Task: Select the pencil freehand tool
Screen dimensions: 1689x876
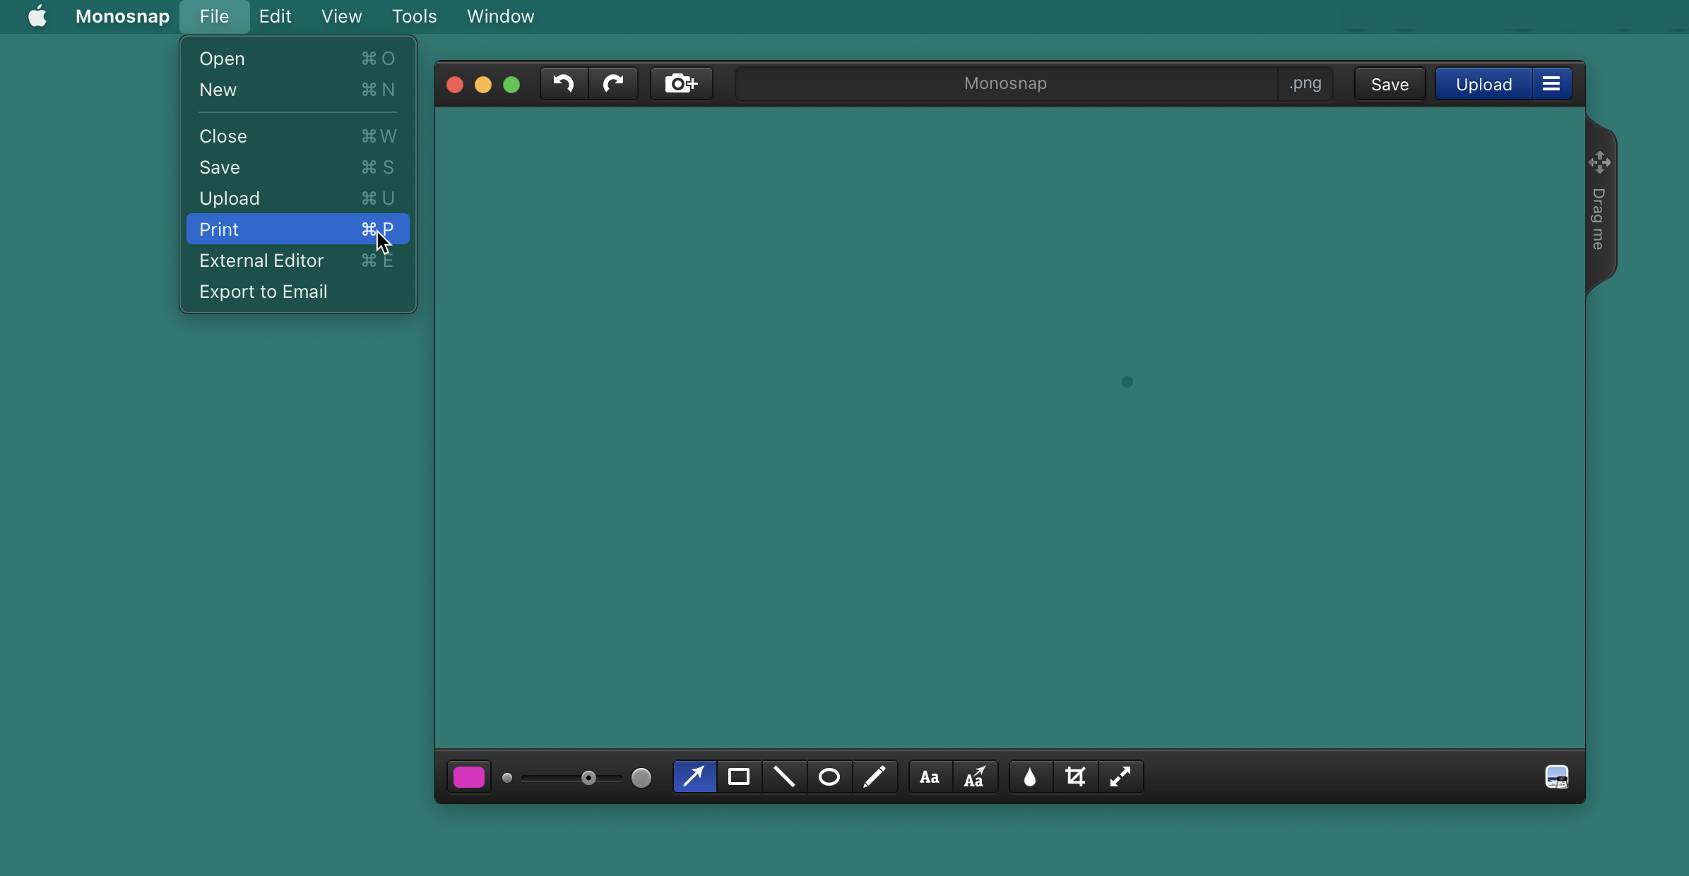Action: (875, 777)
